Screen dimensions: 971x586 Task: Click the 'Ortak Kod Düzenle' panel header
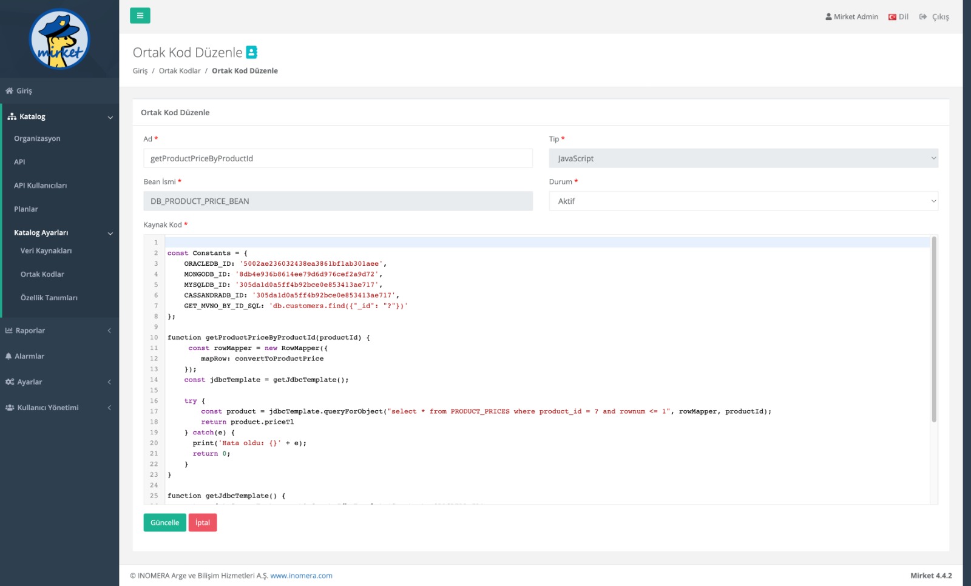[x=175, y=112]
